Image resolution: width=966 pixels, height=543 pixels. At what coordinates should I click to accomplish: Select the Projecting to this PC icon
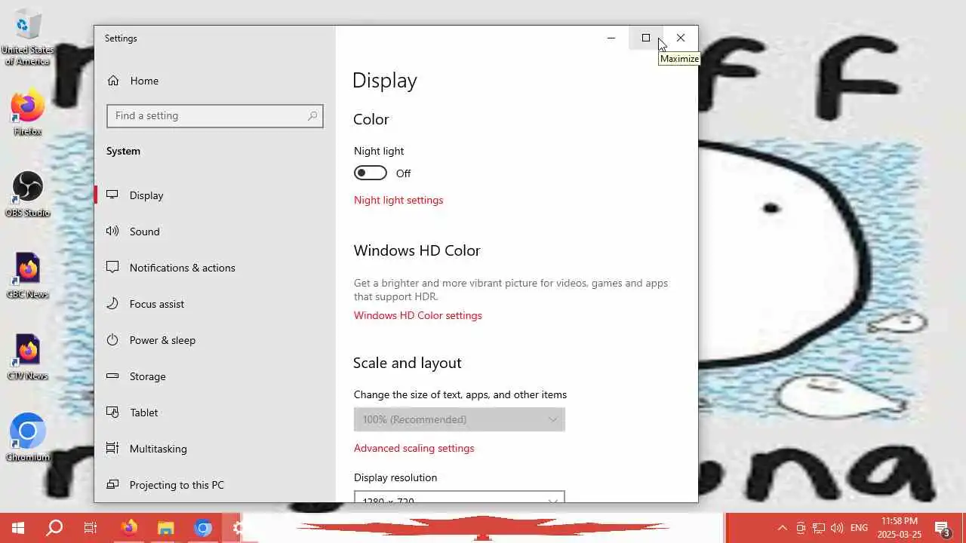112,484
